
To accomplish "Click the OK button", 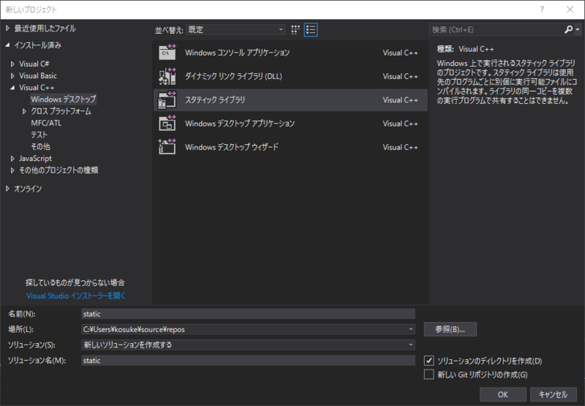I will point(502,394).
